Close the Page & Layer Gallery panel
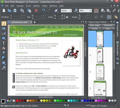The height and width of the screenshot is (108, 120). tap(114, 22)
